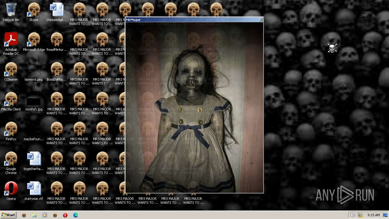Select the BossDaMaj... skull desktop icon
Viewport: 389px width, 219px height.
[57, 72]
